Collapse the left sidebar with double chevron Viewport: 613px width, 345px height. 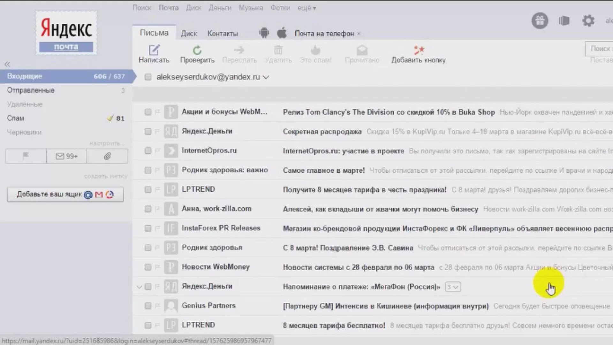[7, 64]
